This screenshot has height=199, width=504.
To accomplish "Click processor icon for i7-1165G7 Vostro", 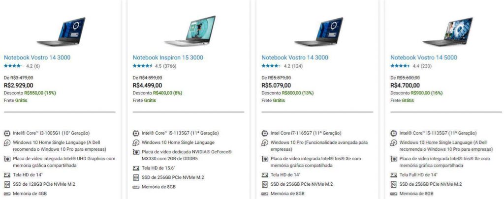I will (265, 133).
